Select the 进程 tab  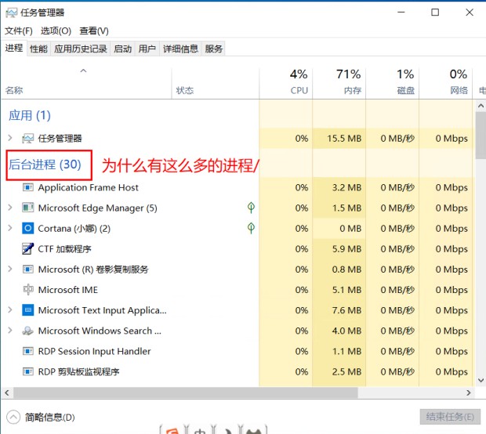14,48
